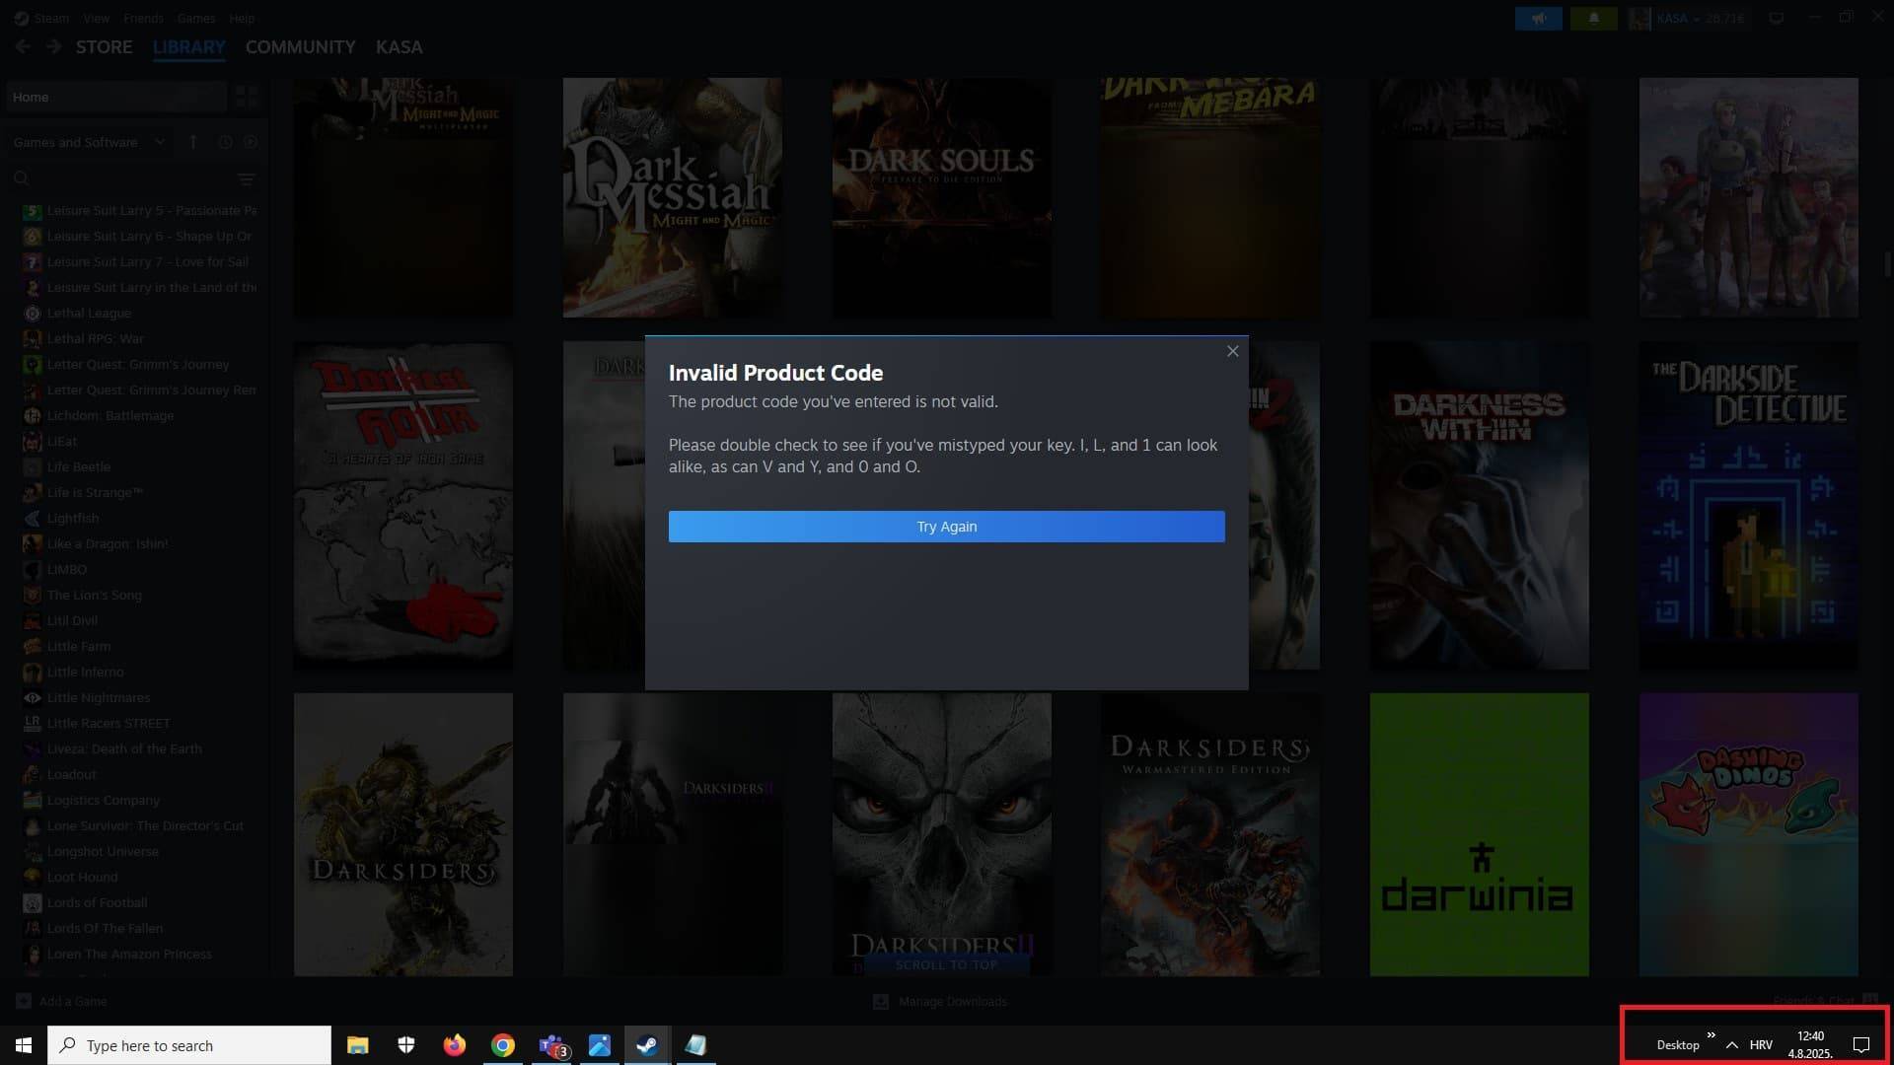Switch to Big Picture mode icon
Viewport: 1894px width, 1065px height.
click(1776, 19)
